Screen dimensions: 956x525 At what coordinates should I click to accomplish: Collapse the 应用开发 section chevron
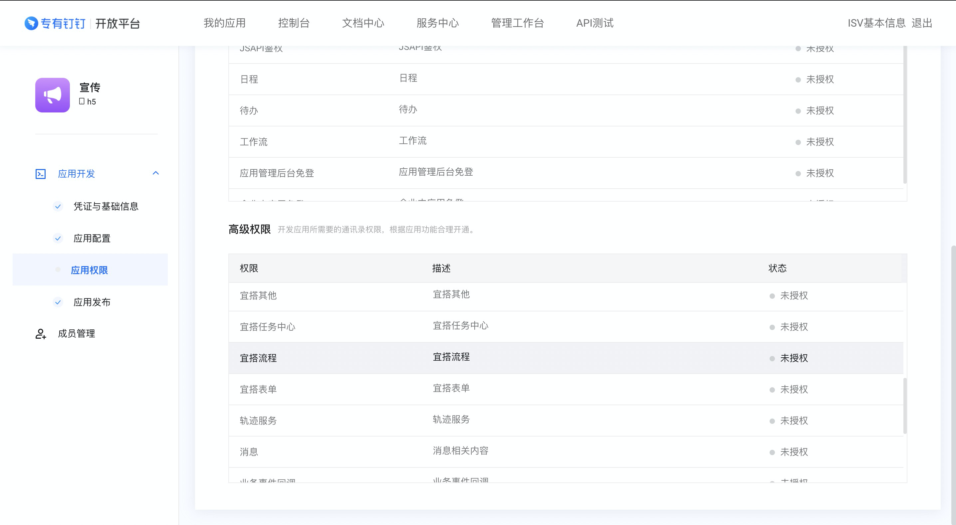pyautogui.click(x=156, y=173)
